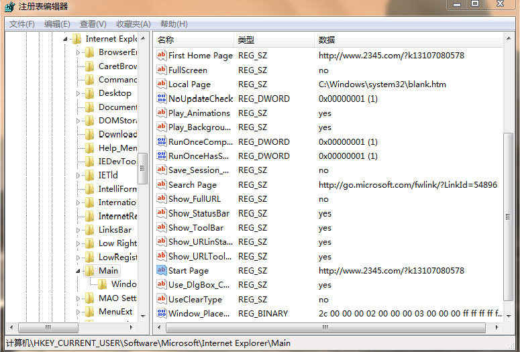The height and width of the screenshot is (352, 520).
Task: Open the 文件(F) menu
Action: (22, 24)
